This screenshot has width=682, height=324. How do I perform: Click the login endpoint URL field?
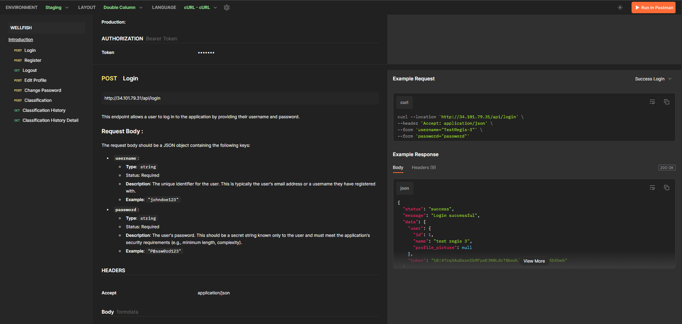240,98
